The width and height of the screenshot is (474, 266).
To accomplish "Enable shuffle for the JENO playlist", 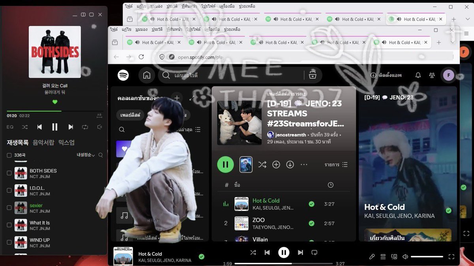I will (262, 164).
